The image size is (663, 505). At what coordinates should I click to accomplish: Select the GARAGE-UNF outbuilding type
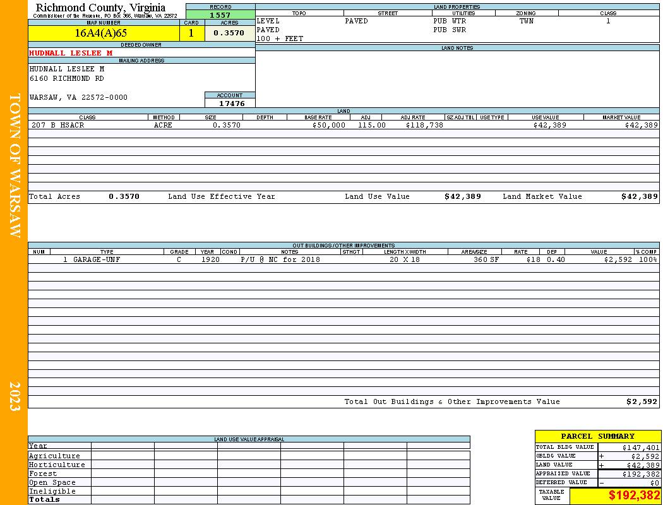[x=97, y=259]
